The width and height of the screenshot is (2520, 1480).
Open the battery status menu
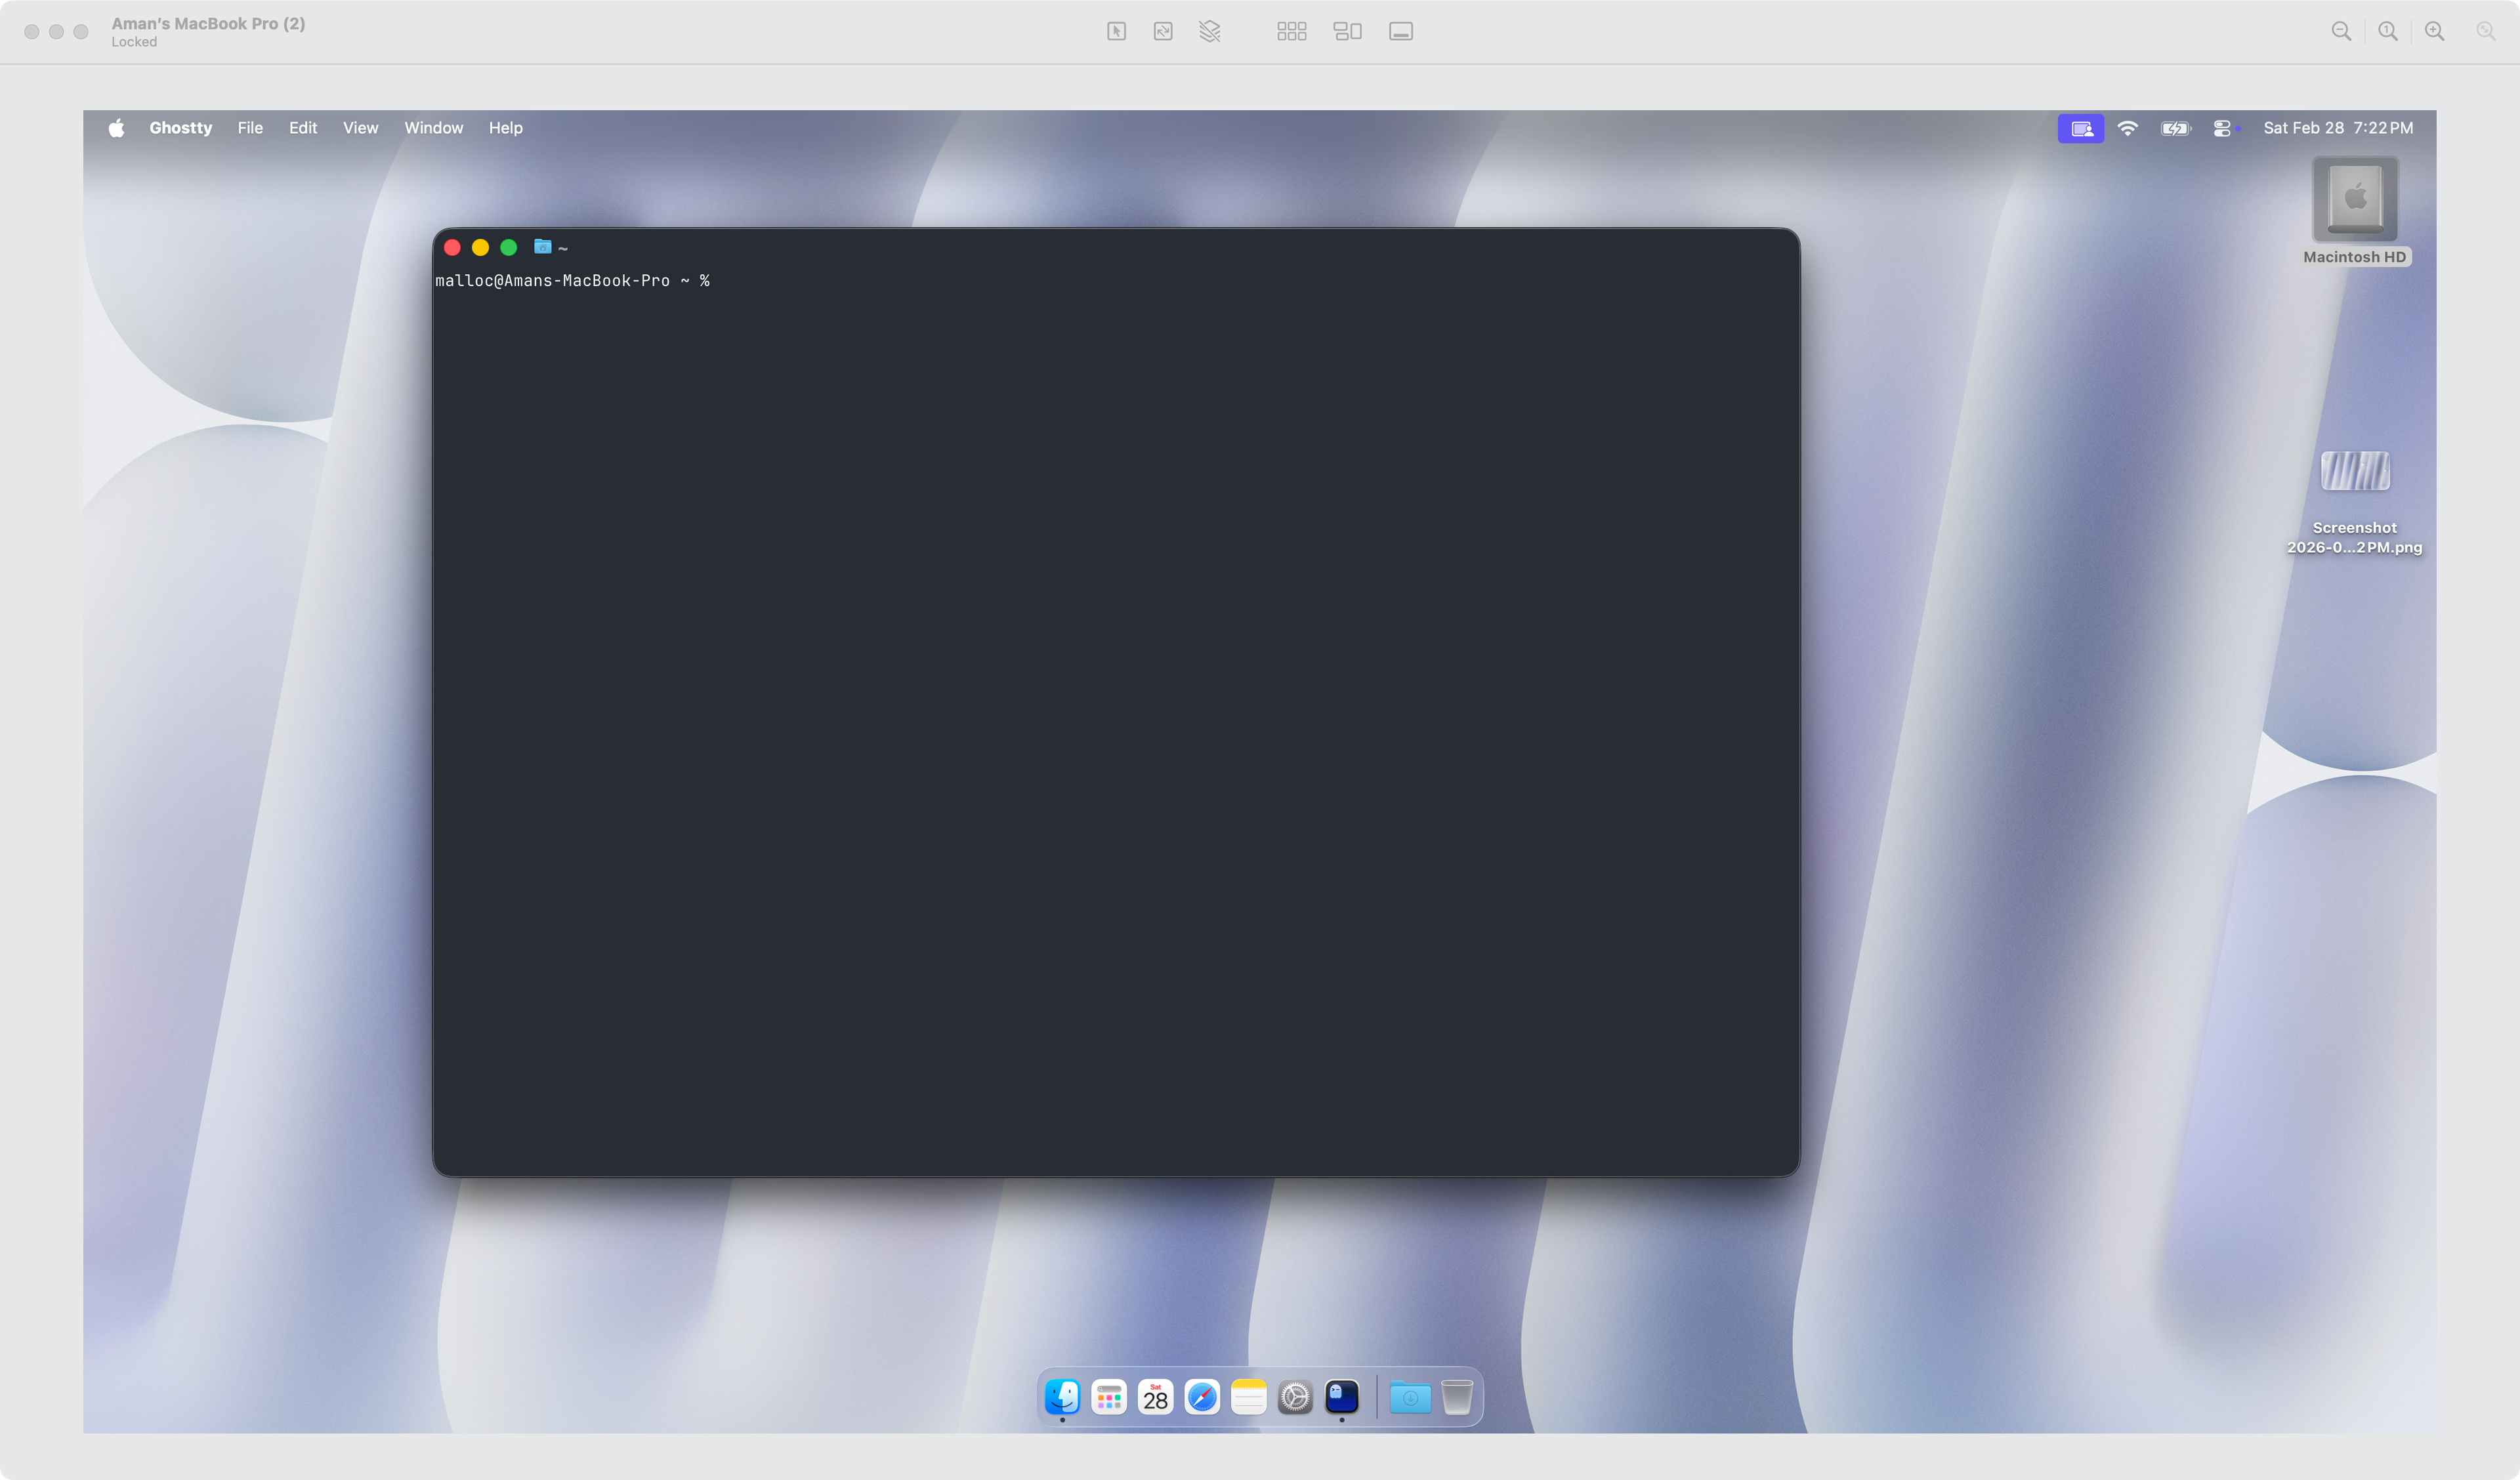coord(2175,128)
